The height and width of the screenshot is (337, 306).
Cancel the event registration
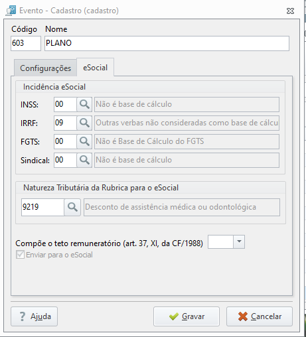(260, 316)
